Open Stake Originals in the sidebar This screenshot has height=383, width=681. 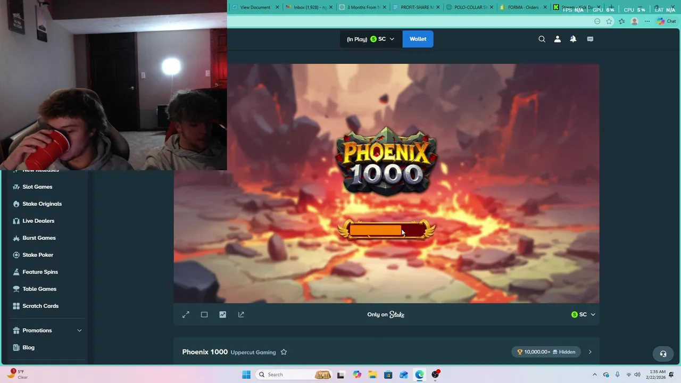(x=42, y=204)
